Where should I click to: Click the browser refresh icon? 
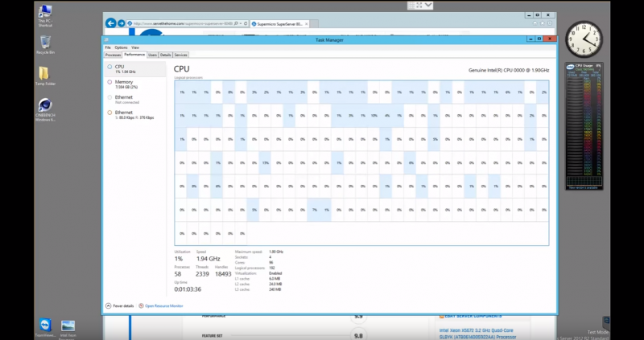coord(246,24)
